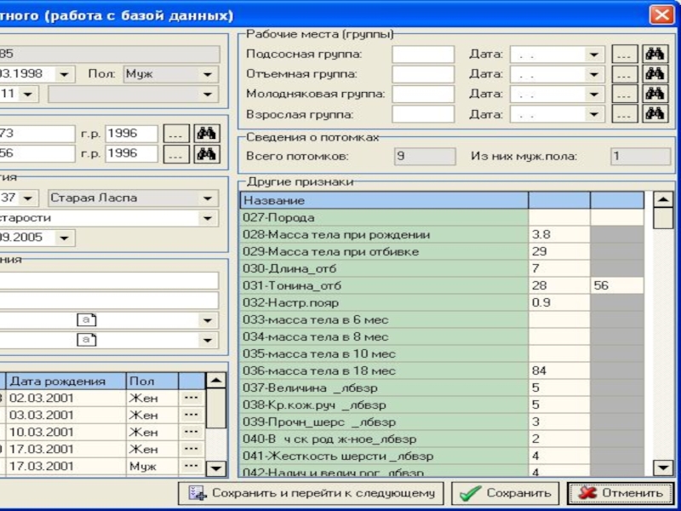Open date dropdown for Взрослая группа
Viewport: 681px width, 511px height.
click(595, 113)
